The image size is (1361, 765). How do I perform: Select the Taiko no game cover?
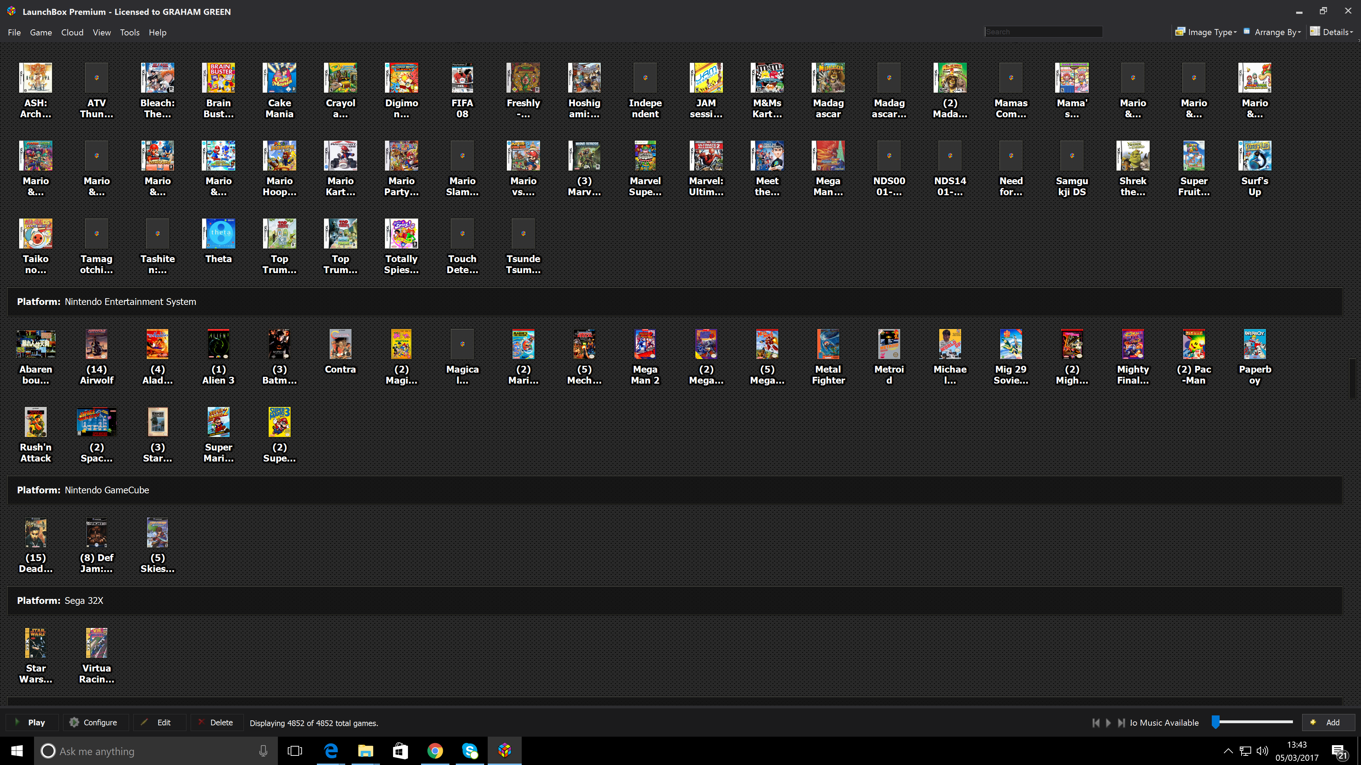click(35, 233)
